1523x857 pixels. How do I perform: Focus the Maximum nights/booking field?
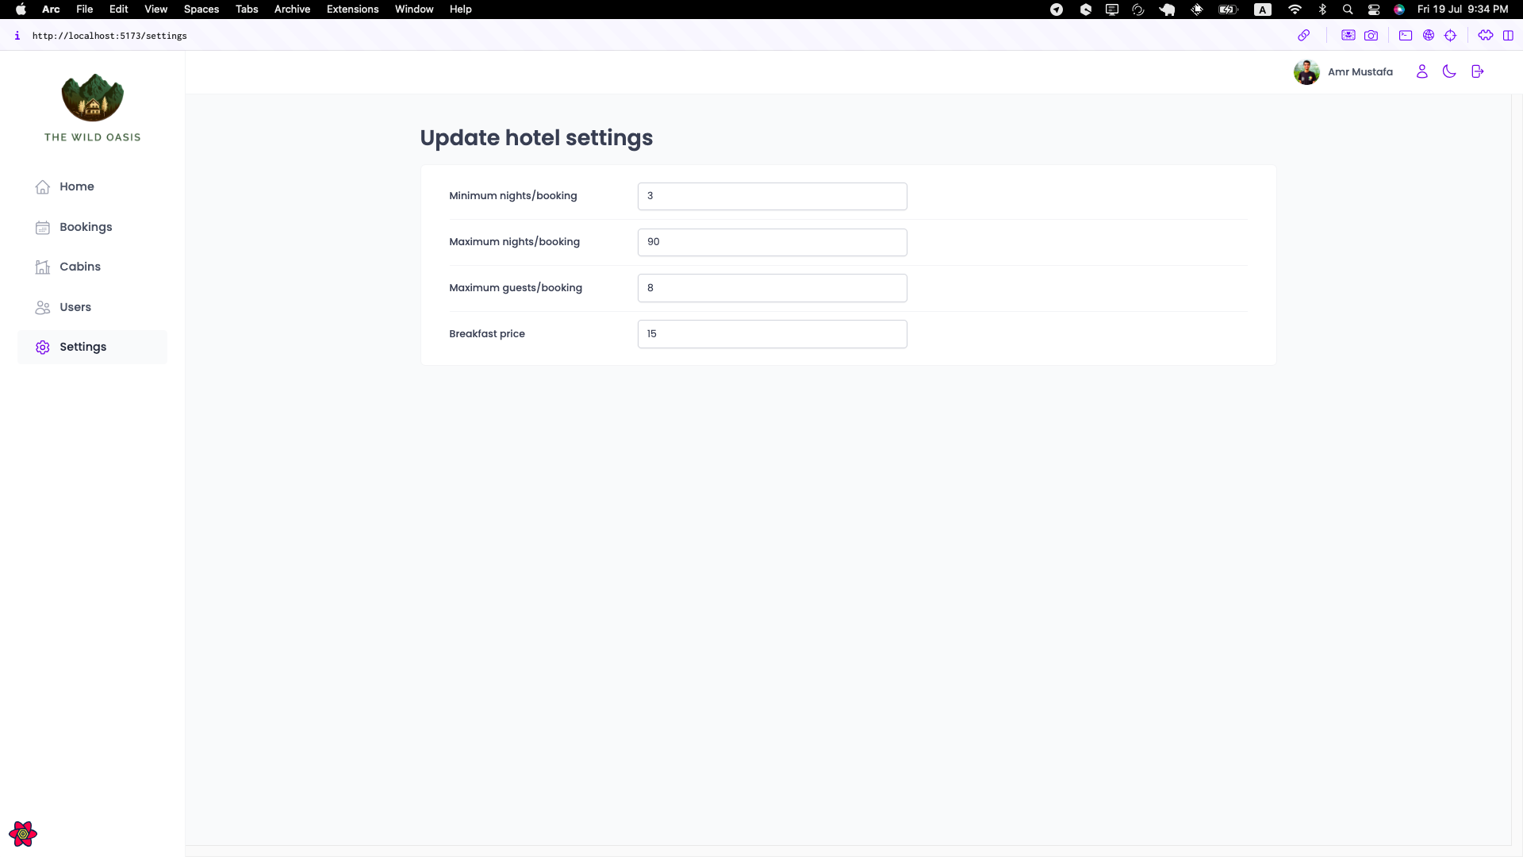(x=772, y=242)
